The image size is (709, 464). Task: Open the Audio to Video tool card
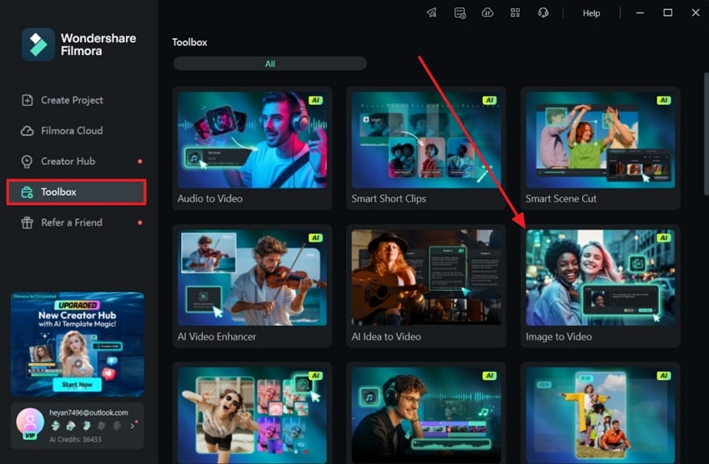[x=252, y=148]
